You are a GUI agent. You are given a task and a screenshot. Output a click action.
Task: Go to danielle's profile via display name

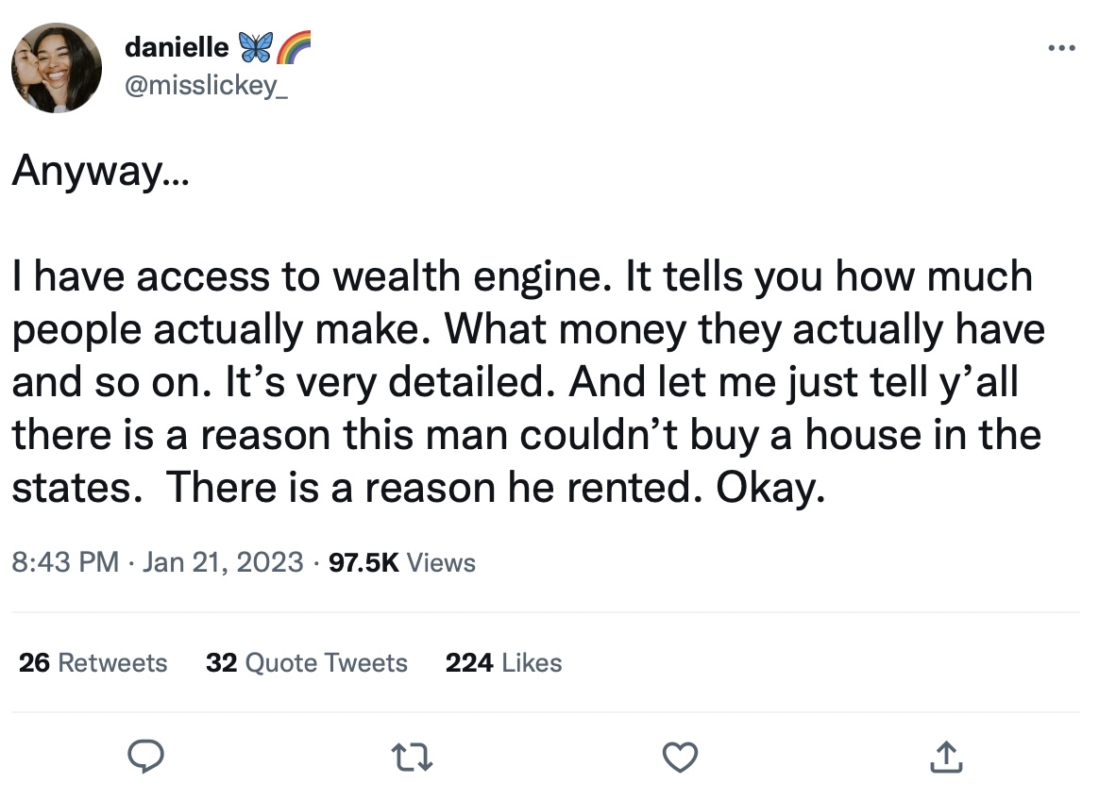coord(177,45)
